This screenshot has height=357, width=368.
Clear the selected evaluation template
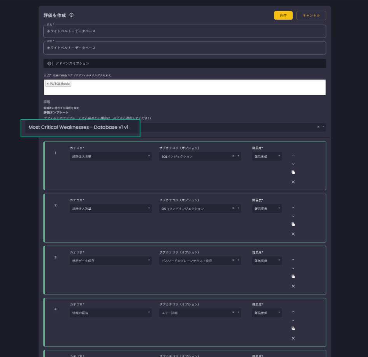(x=318, y=127)
